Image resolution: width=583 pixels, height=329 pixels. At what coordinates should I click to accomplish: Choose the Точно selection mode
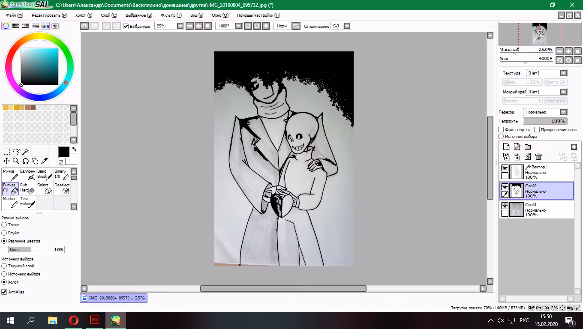point(4,224)
